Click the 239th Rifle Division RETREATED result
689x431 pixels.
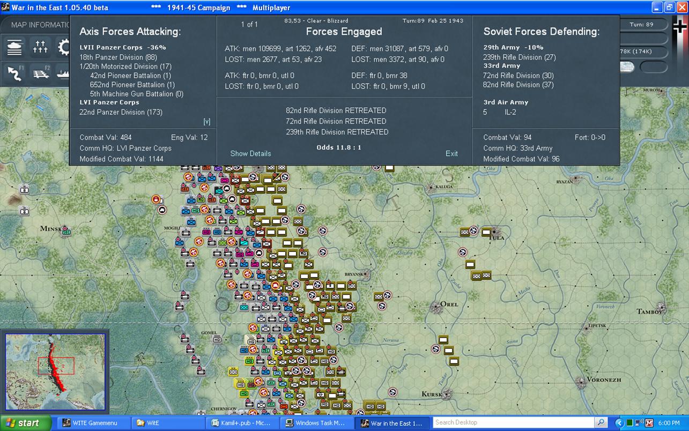point(337,132)
